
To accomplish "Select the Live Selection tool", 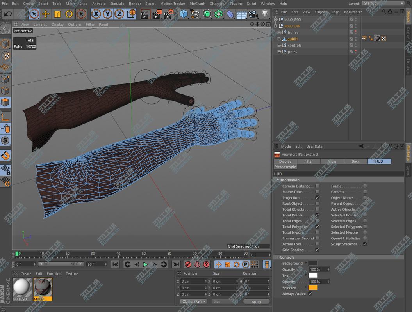I will tap(34, 14).
